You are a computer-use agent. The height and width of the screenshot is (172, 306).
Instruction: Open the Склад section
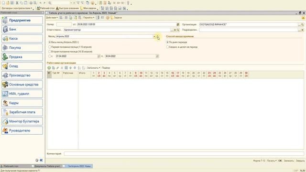pos(22,66)
